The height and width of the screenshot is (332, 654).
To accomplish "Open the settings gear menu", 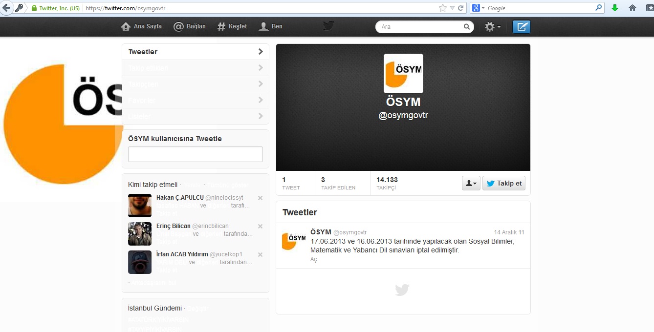I will tap(492, 27).
